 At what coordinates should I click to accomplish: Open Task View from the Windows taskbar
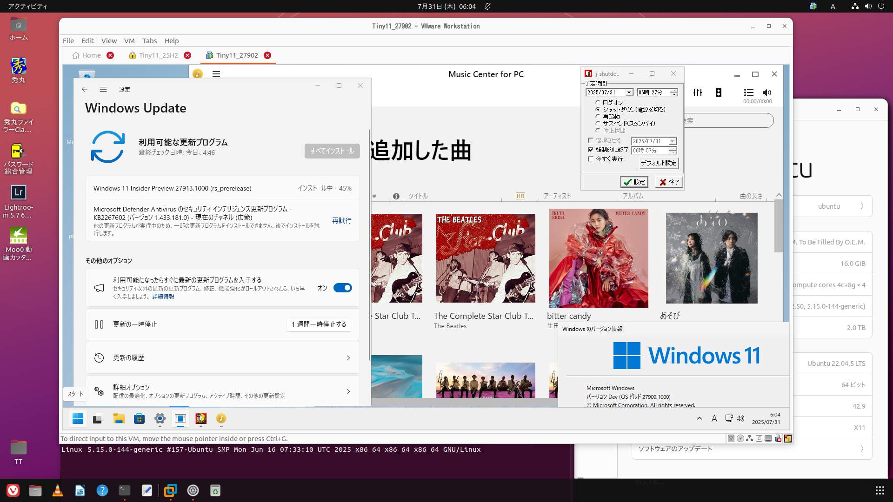tap(97, 419)
